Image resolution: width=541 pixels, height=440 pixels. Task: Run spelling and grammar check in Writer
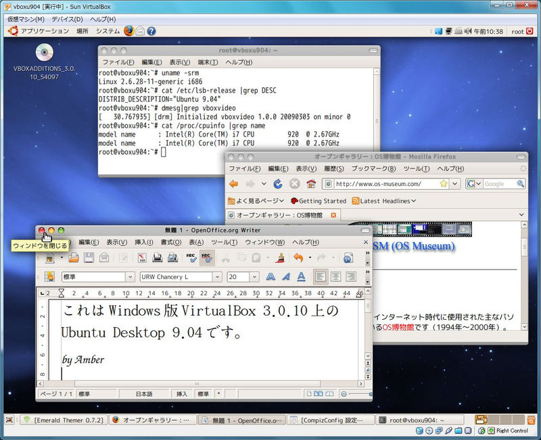(191, 258)
